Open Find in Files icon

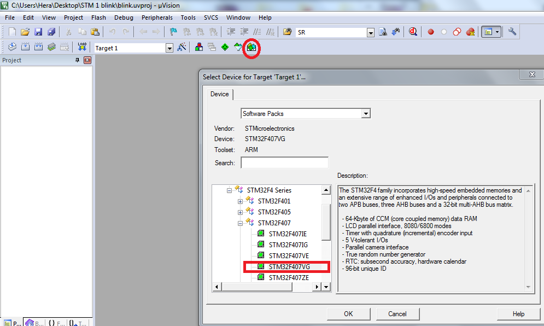pos(287,32)
